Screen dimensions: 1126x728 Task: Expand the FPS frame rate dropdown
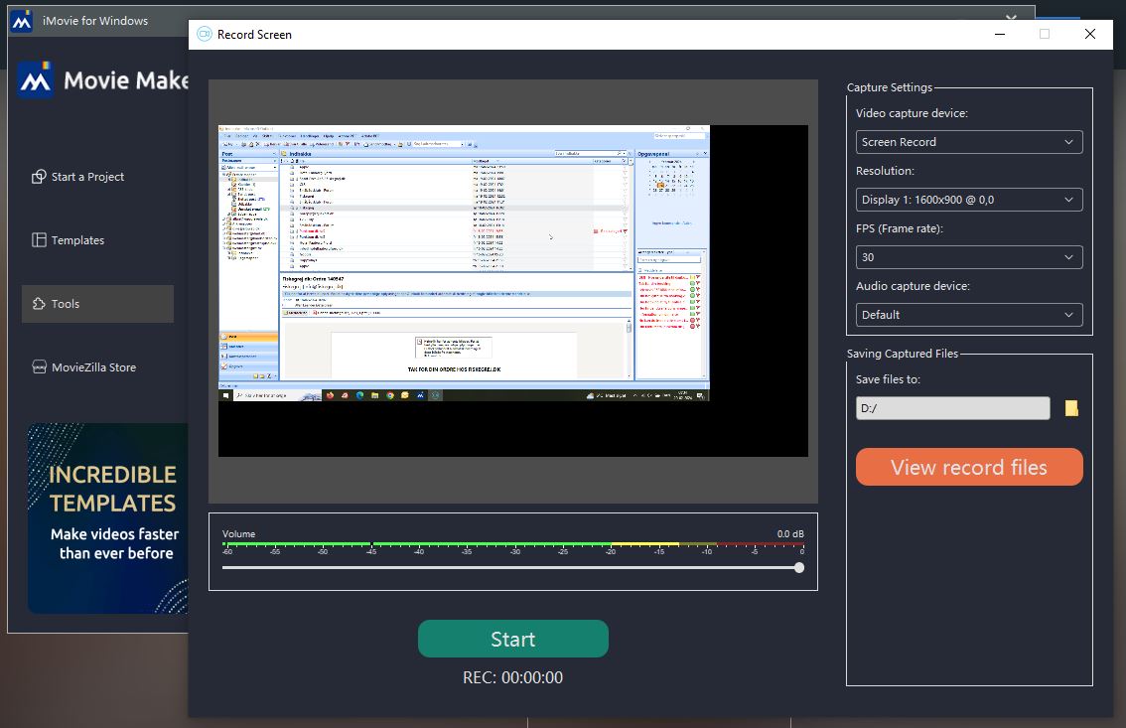point(968,257)
